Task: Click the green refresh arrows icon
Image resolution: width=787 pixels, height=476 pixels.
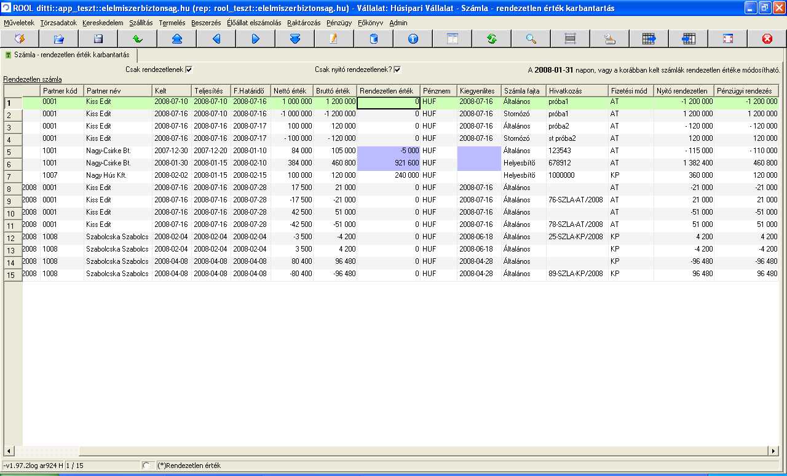Action: pos(491,39)
